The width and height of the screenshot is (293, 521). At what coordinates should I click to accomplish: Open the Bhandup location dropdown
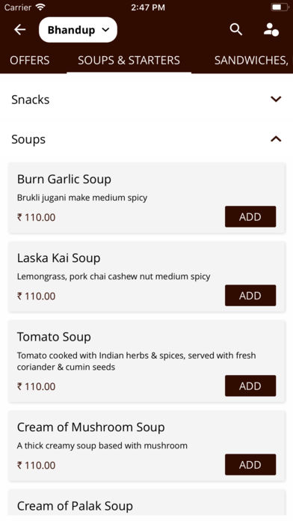pyautogui.click(x=78, y=30)
